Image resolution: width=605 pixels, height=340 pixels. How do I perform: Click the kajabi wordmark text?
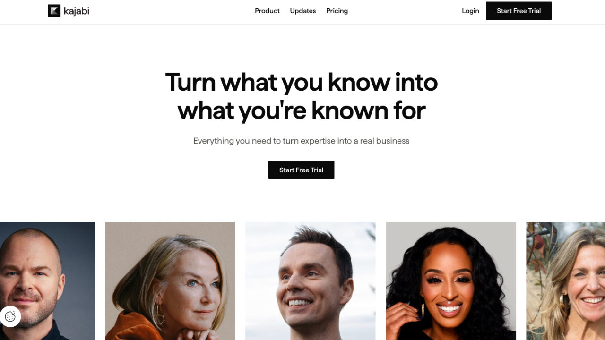[x=77, y=11]
